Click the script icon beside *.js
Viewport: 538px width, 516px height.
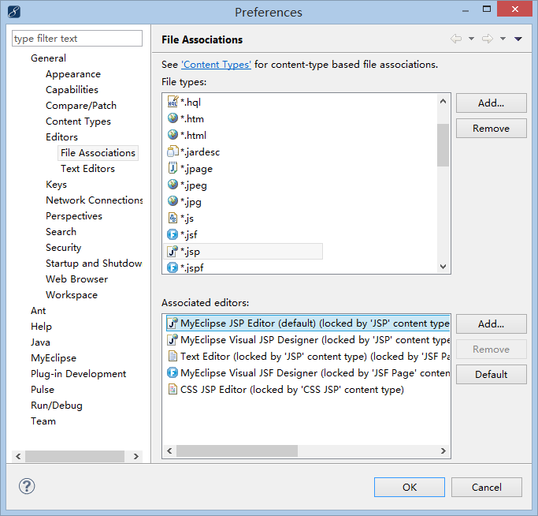click(x=173, y=218)
